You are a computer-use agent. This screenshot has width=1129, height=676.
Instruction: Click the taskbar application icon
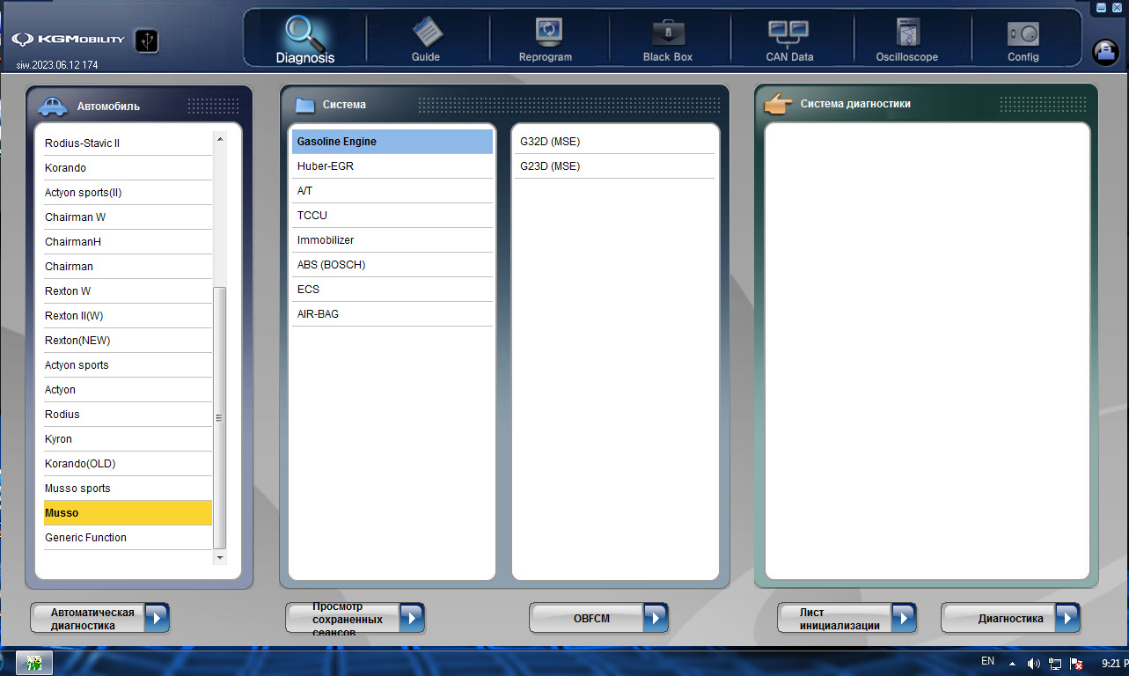[x=34, y=664]
